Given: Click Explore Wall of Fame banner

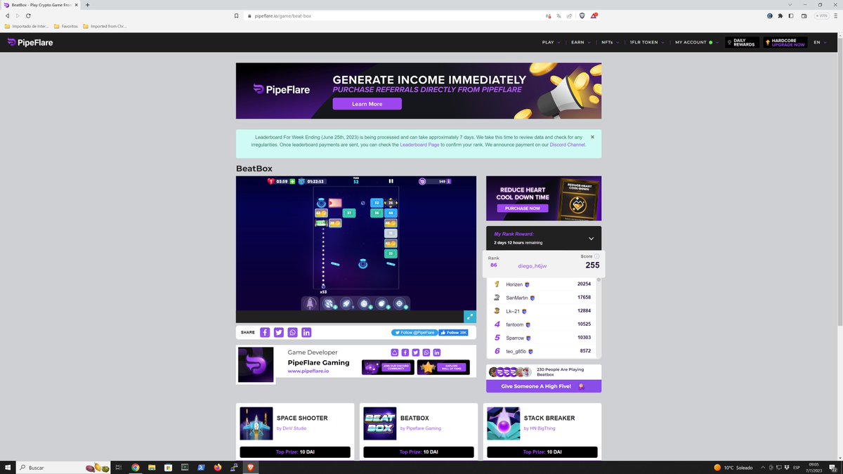Looking at the screenshot, I should click(x=443, y=367).
